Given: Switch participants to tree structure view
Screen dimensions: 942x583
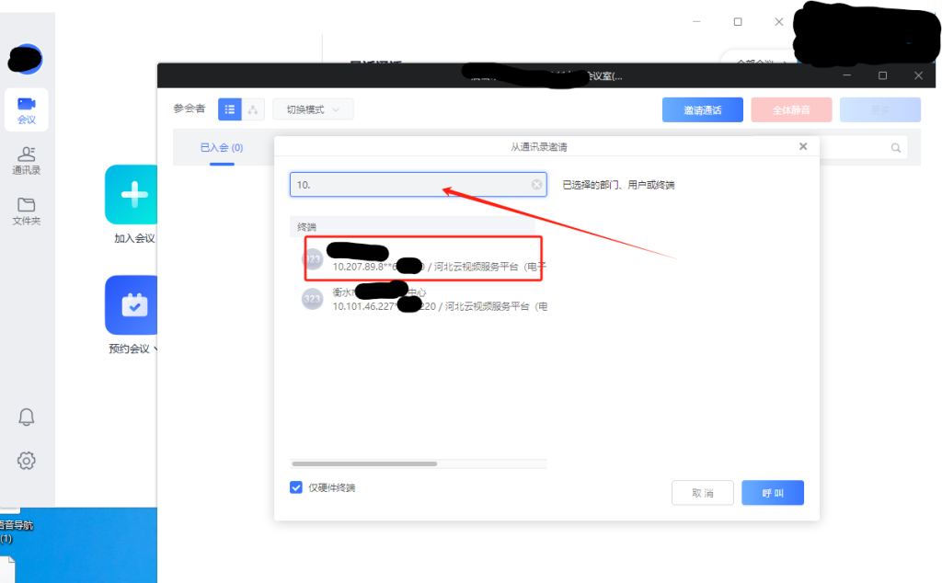Looking at the screenshot, I should [253, 109].
